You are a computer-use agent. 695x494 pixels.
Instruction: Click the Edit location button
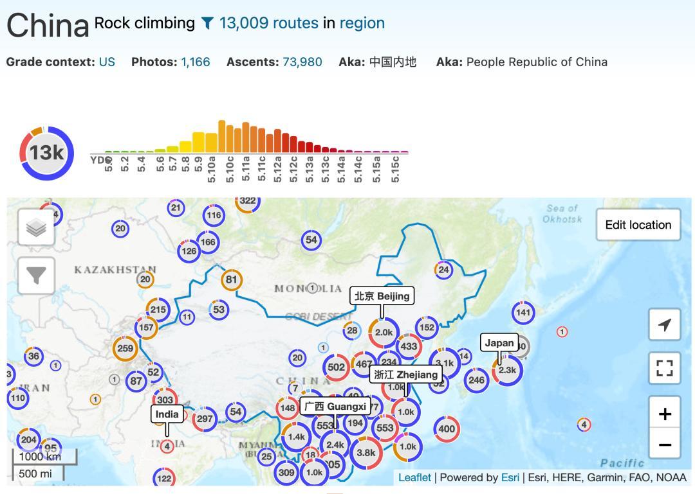click(x=638, y=225)
